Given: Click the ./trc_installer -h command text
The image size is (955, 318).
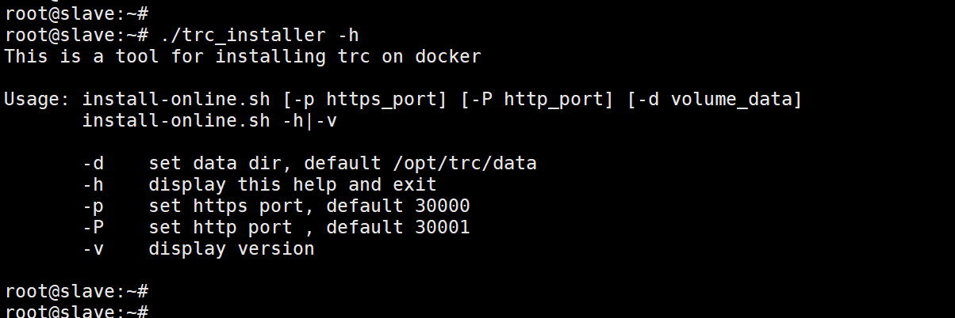Looking at the screenshot, I should pyautogui.click(x=259, y=35).
